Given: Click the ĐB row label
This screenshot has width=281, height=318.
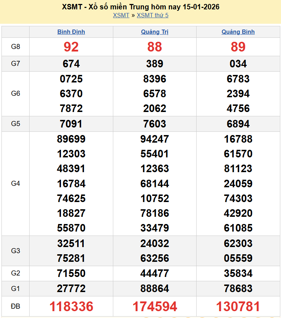Looking at the screenshot, I should [x=16, y=306].
